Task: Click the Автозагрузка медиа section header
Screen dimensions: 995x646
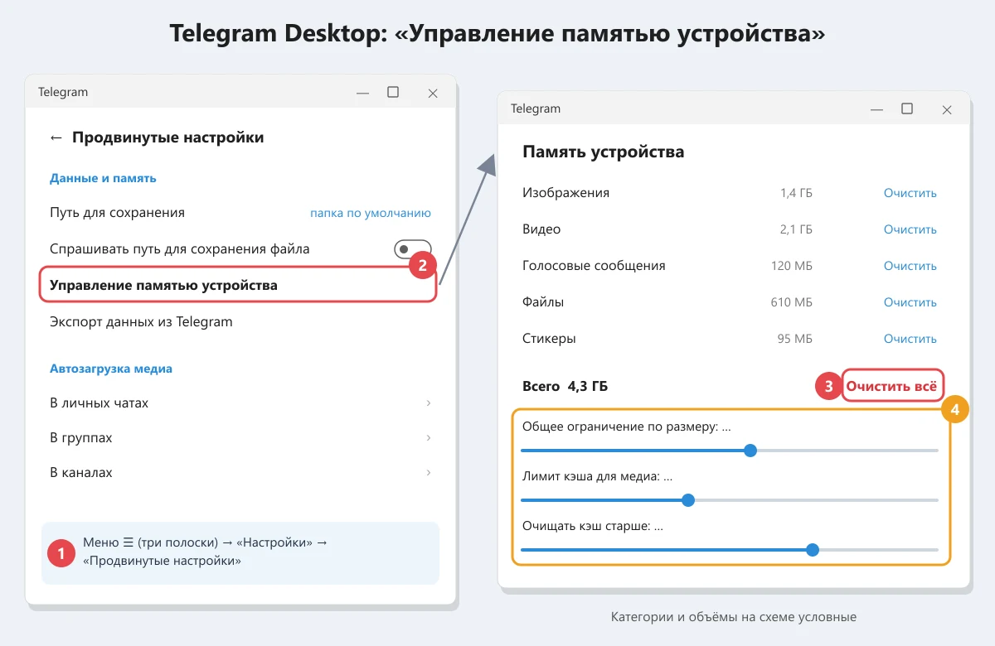Action: click(111, 369)
